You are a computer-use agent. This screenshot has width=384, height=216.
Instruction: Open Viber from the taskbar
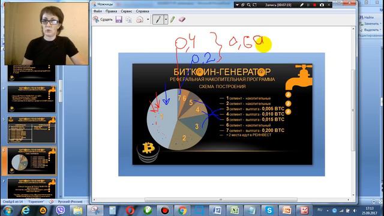click(x=60, y=211)
